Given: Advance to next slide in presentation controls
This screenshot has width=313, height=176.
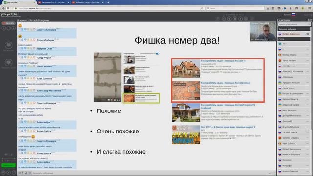Looking at the screenshot, I should pyautogui.click(x=241, y=19).
